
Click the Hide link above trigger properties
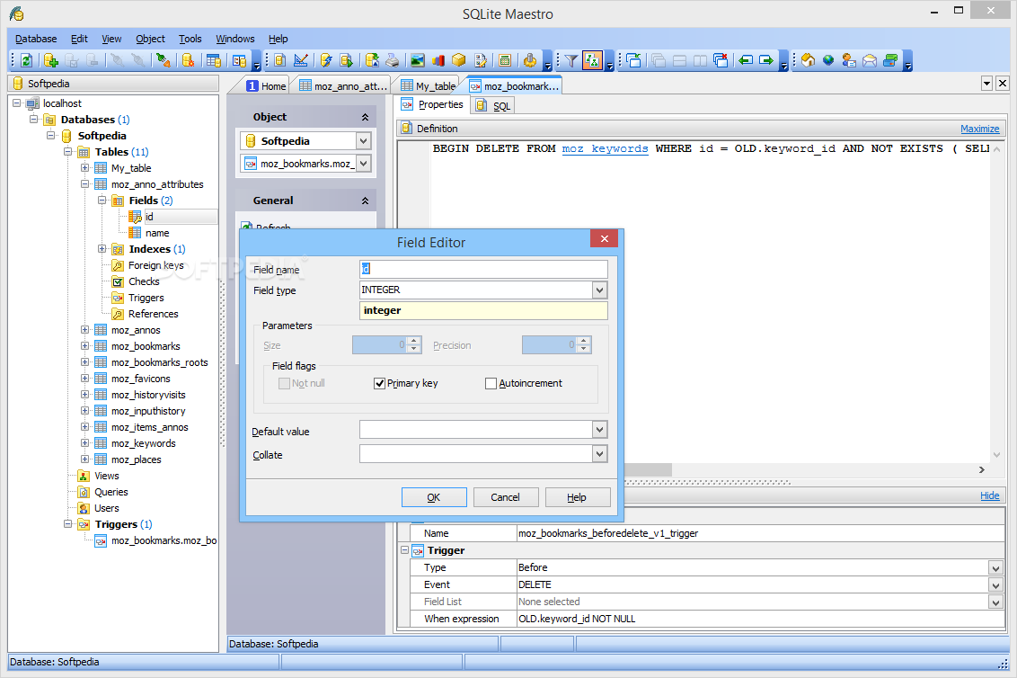click(x=990, y=495)
